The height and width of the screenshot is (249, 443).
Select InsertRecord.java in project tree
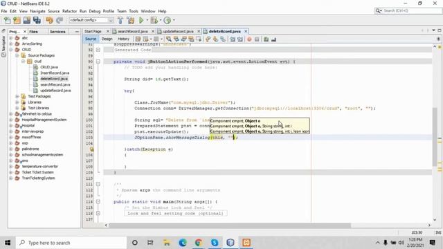click(55, 73)
